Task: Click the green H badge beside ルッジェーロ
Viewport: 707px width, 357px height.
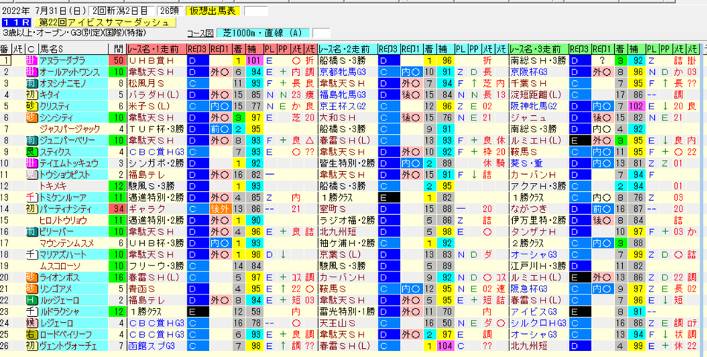Action: pos(30,300)
